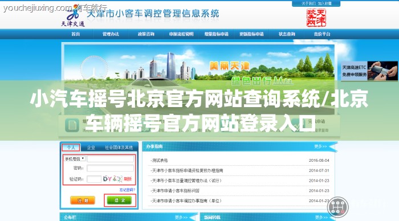The width and height of the screenshot is (399, 221).
Task: Open the 政策咨询 navigation item
Action: pyautogui.click(x=146, y=34)
